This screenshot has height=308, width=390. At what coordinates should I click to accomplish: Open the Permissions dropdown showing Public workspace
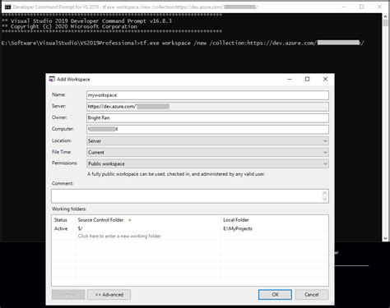(x=207, y=163)
